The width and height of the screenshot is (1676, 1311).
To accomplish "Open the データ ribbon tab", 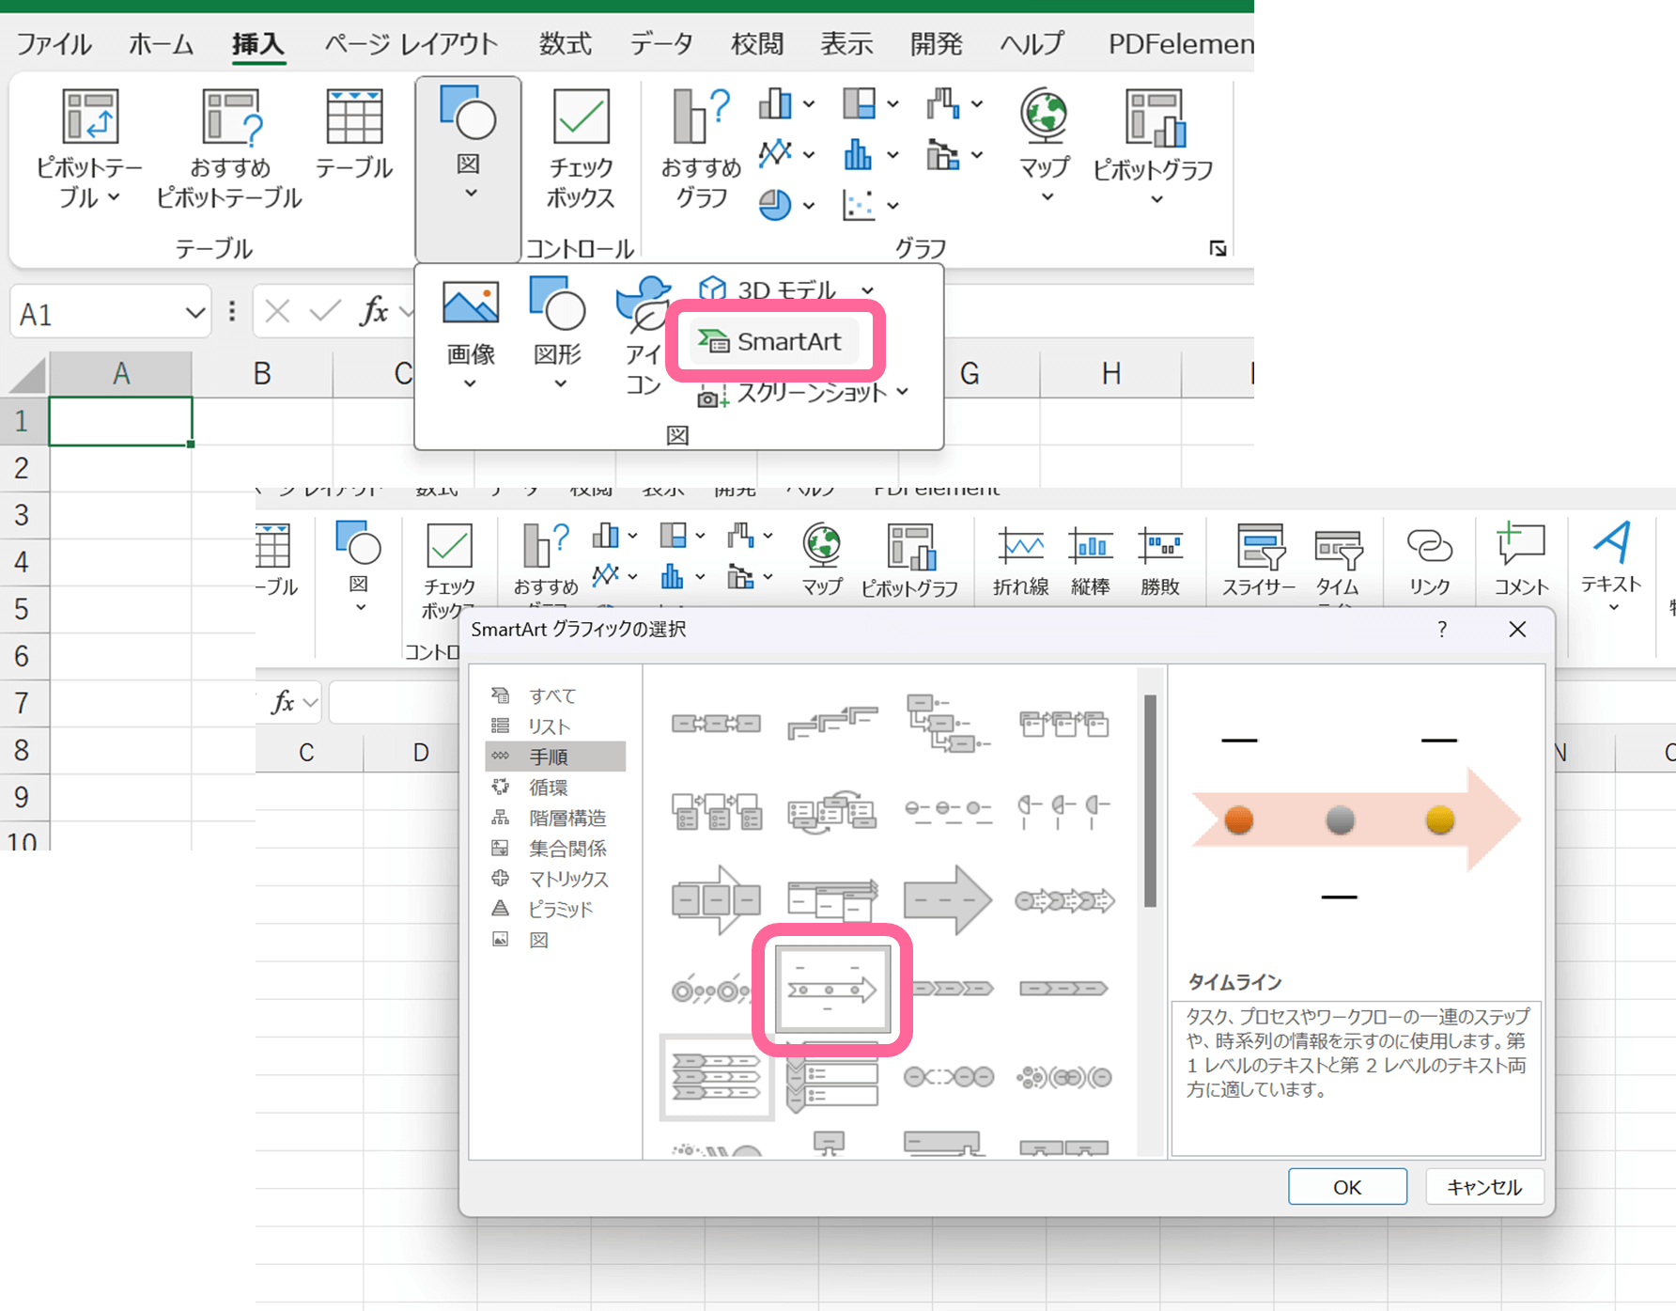I will [x=661, y=43].
